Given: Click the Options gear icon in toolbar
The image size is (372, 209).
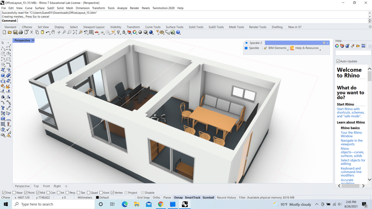Looking at the screenshot, I should pos(162,32).
